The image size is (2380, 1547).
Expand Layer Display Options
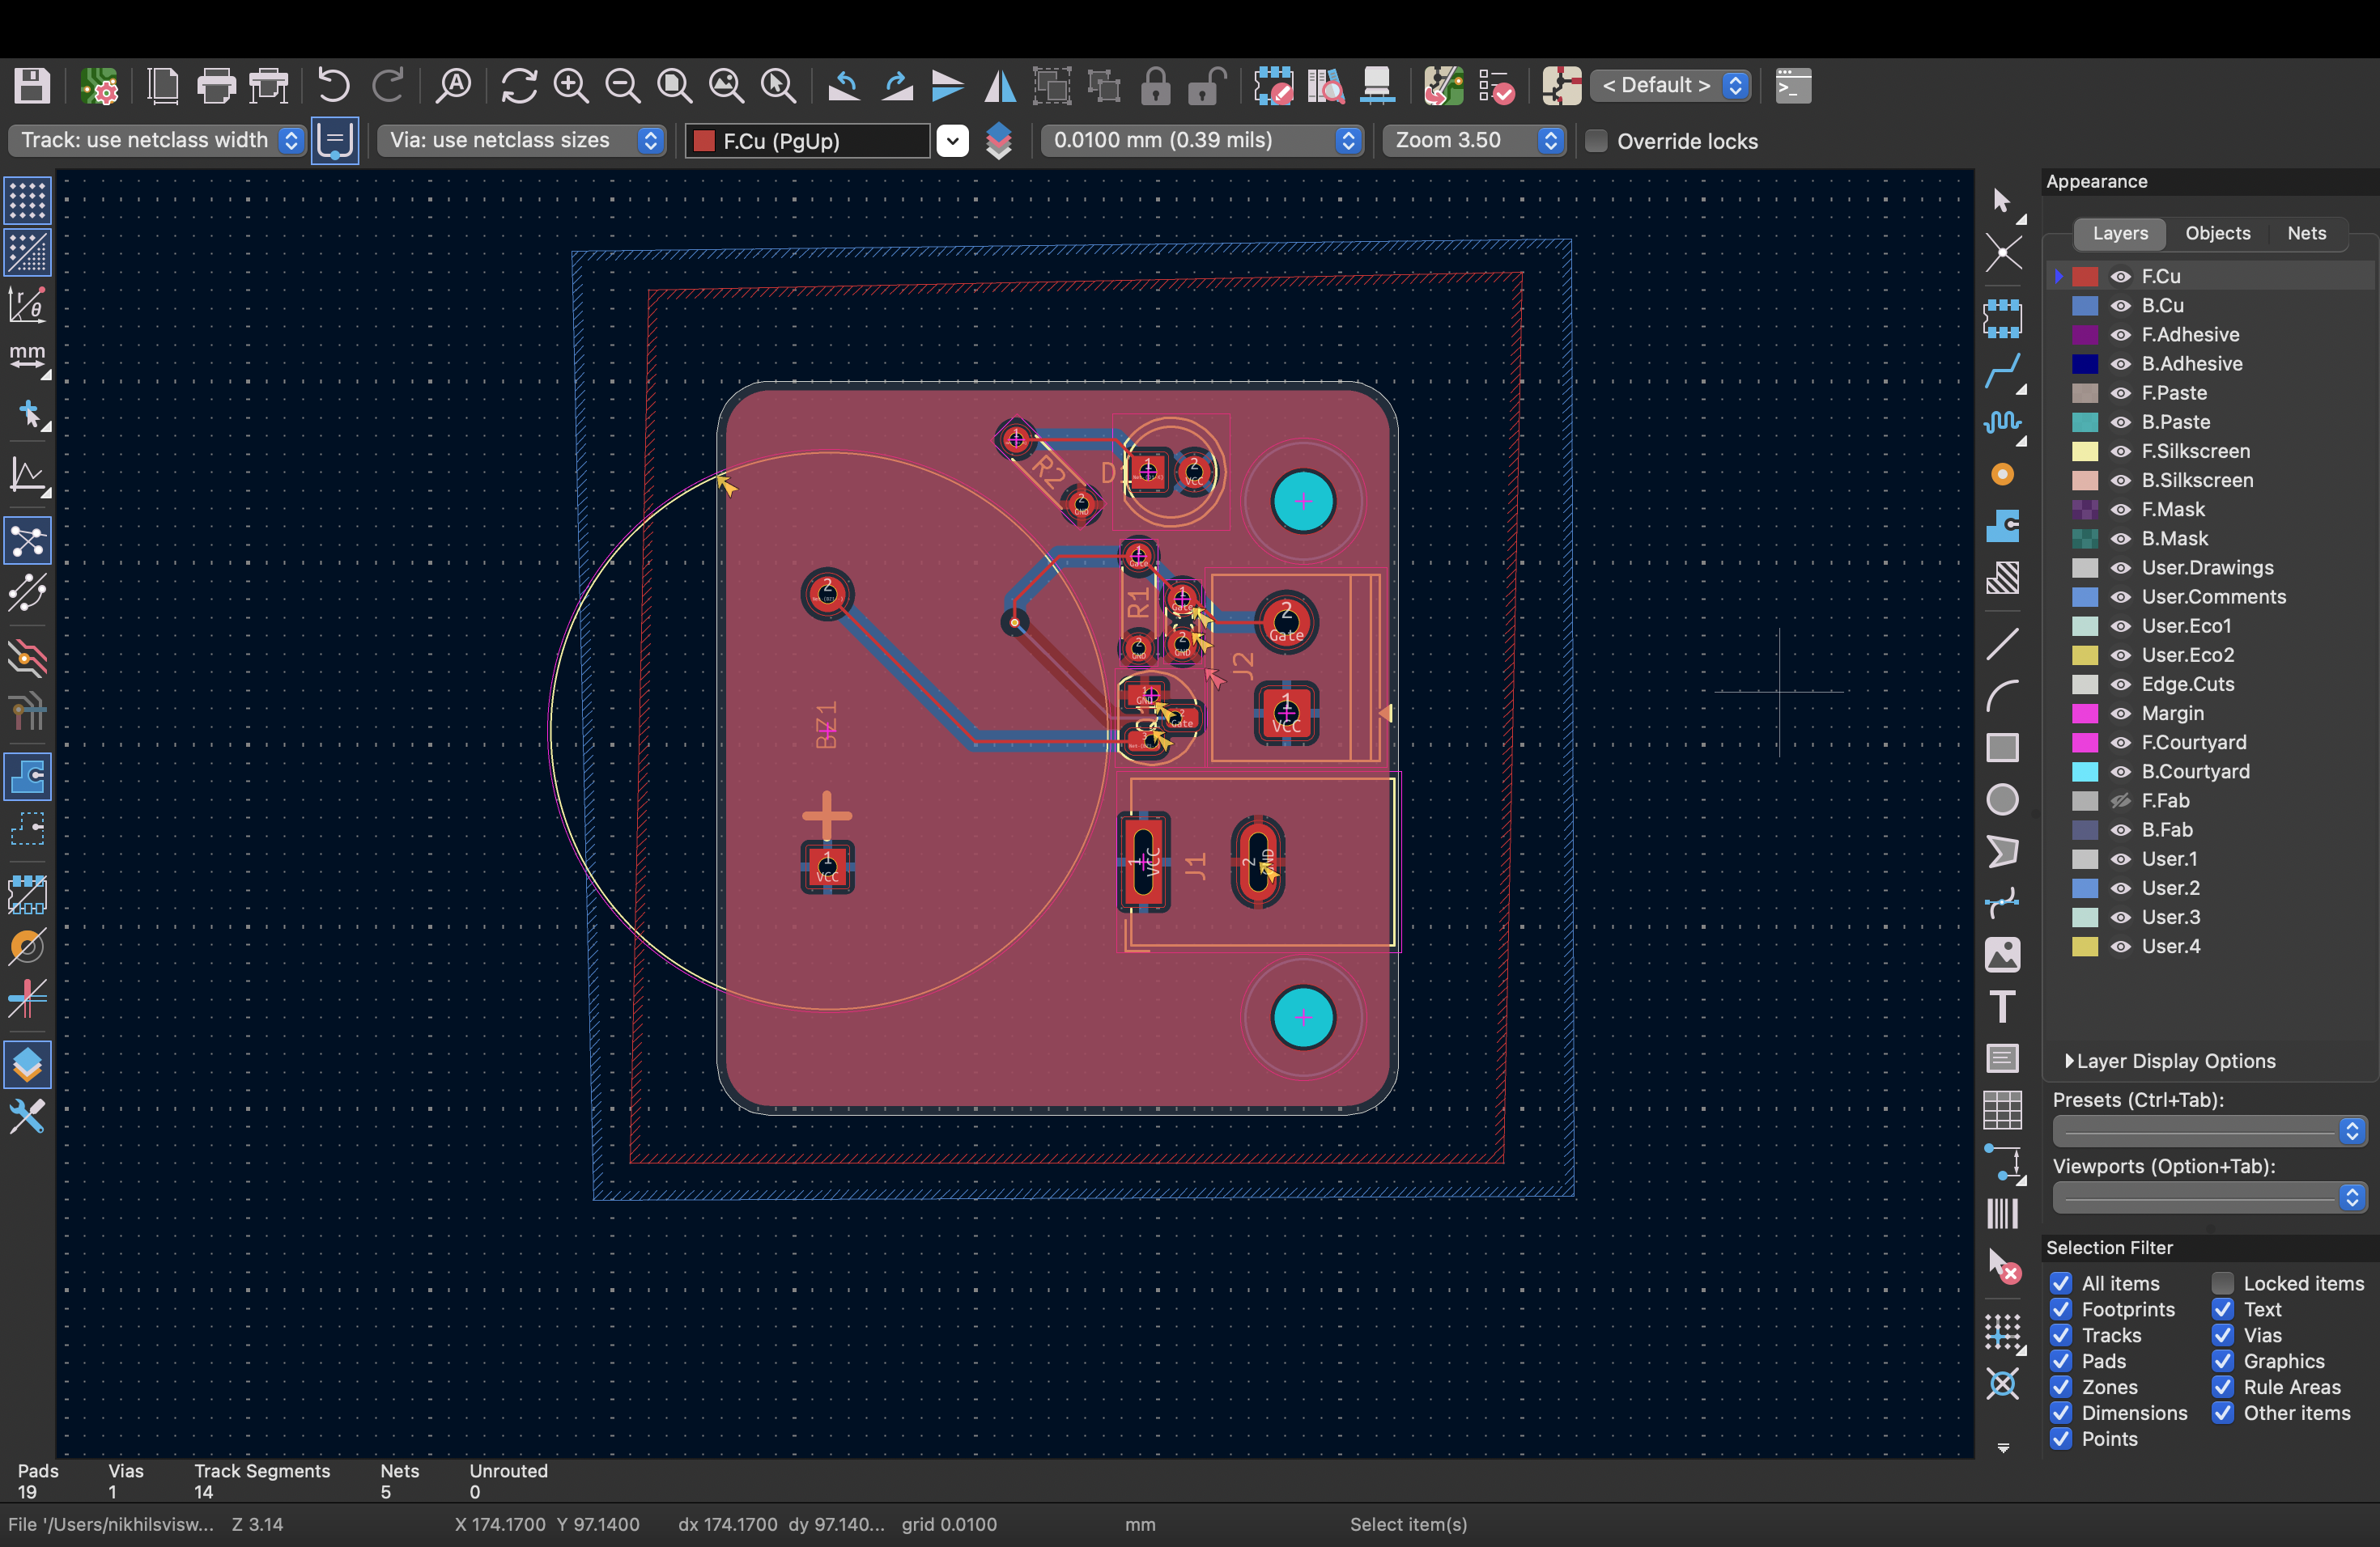tap(2170, 1062)
